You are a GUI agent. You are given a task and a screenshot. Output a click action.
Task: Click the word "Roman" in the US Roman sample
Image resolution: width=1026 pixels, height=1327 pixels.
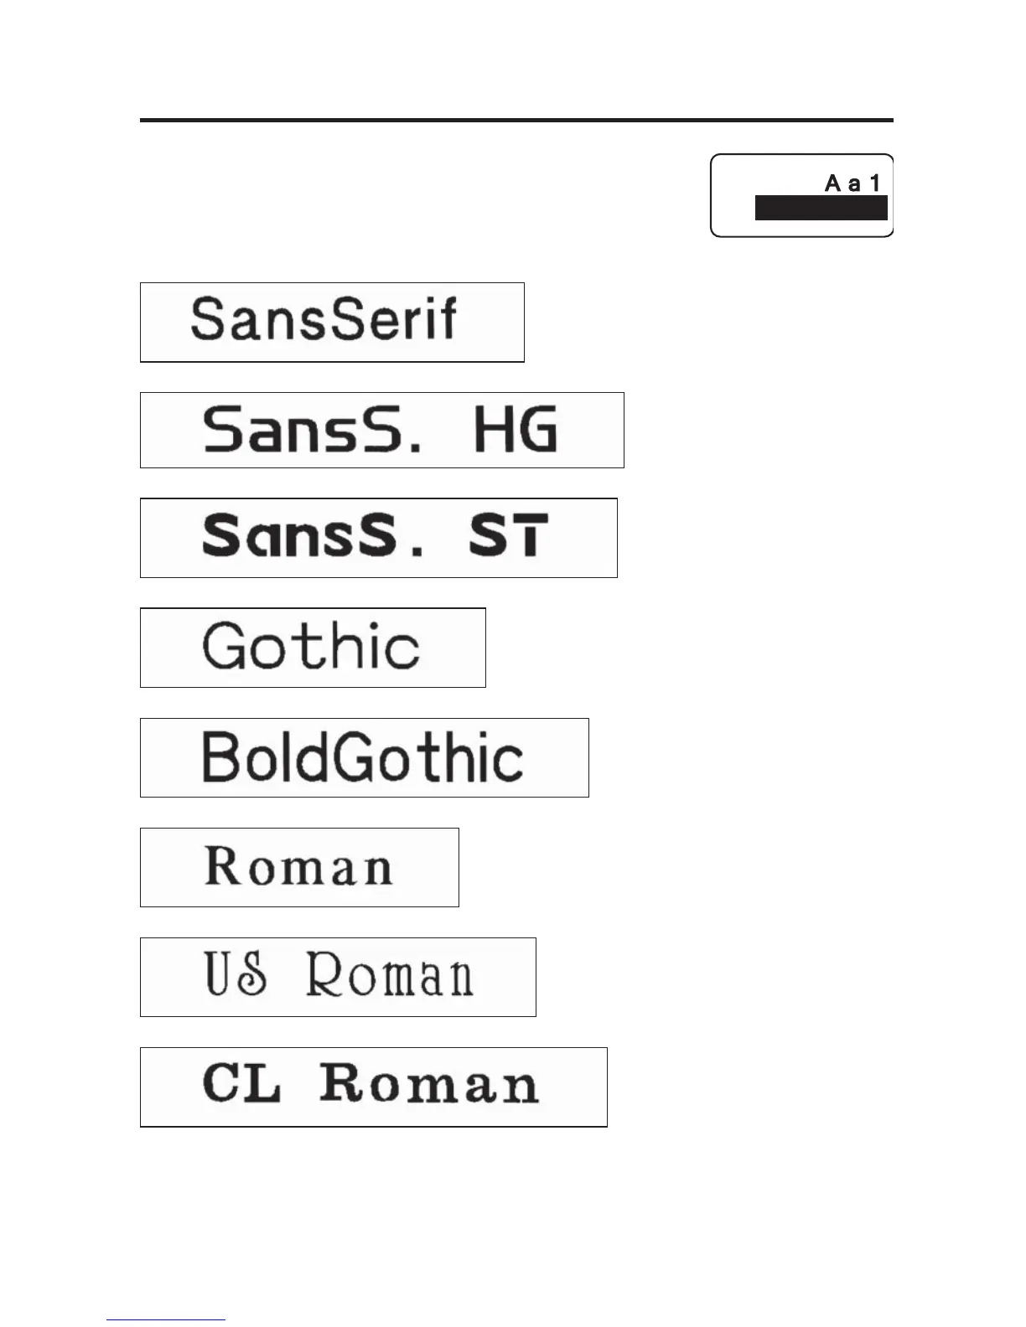[x=389, y=975]
